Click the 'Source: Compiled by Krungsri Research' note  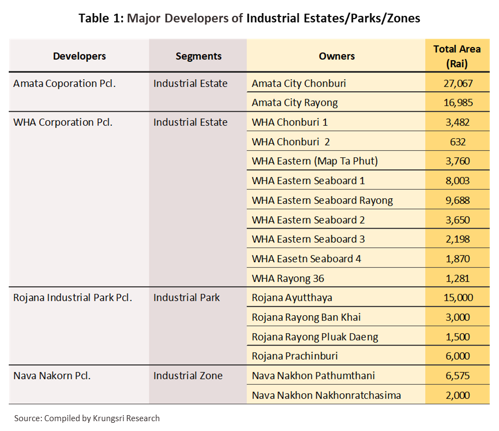87,418
